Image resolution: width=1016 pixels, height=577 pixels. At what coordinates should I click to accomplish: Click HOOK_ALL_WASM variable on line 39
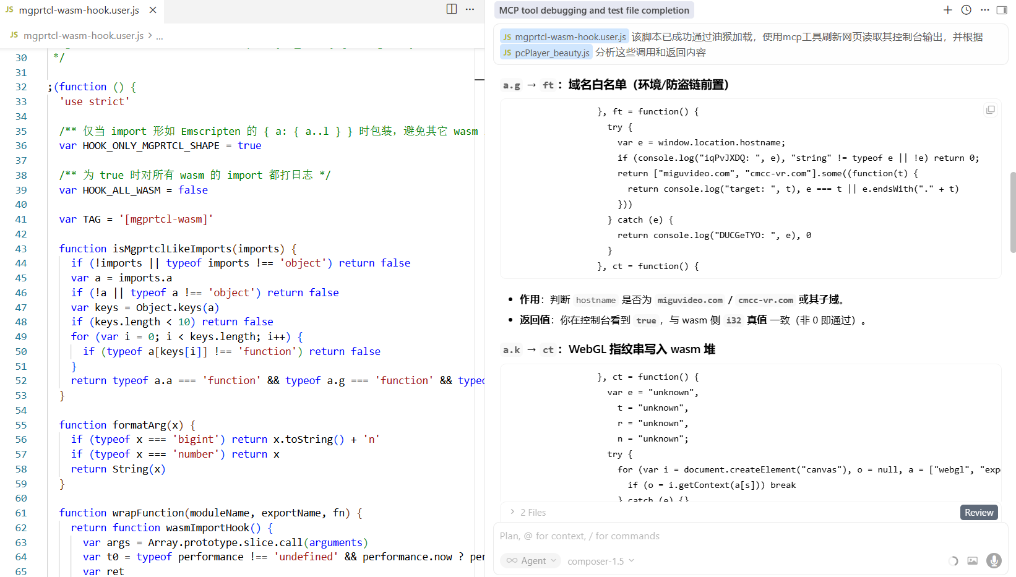click(121, 190)
